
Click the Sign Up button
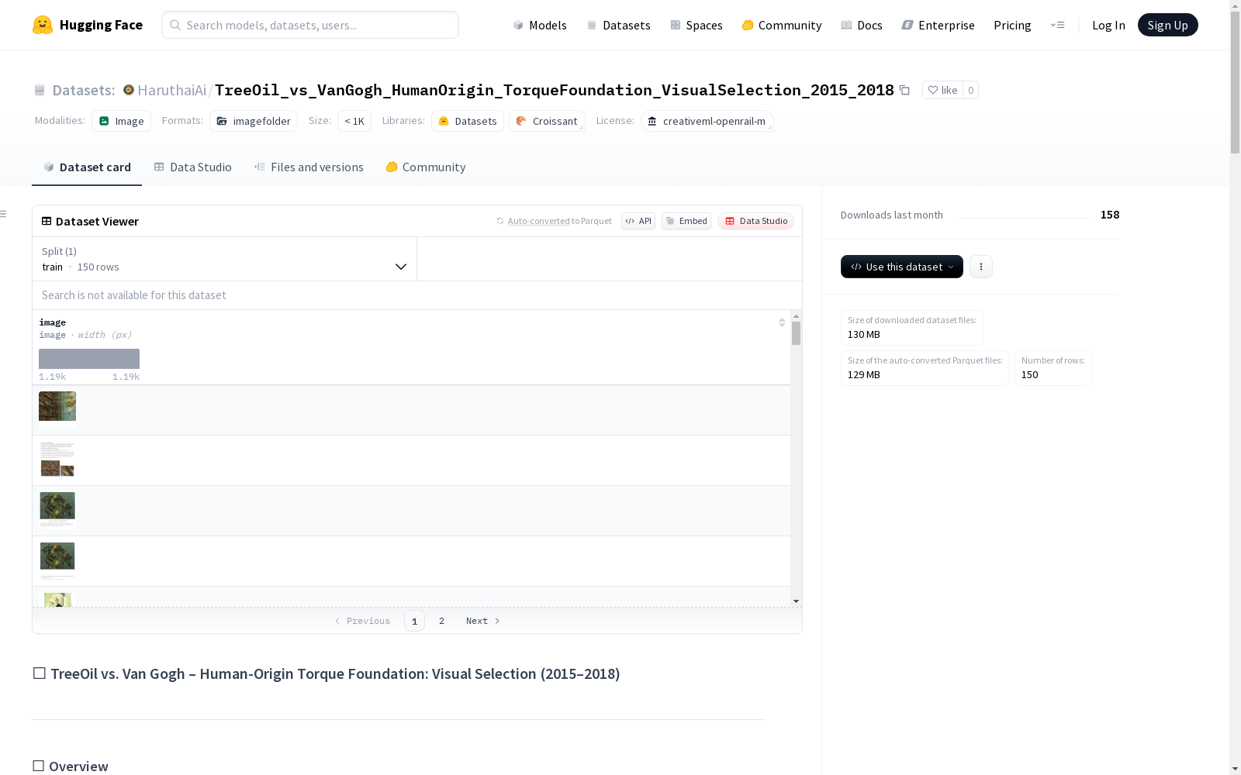click(x=1168, y=25)
